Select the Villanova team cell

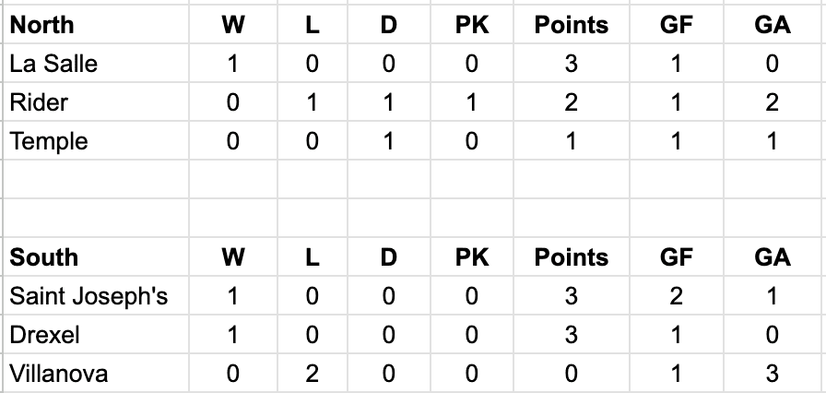(x=95, y=374)
